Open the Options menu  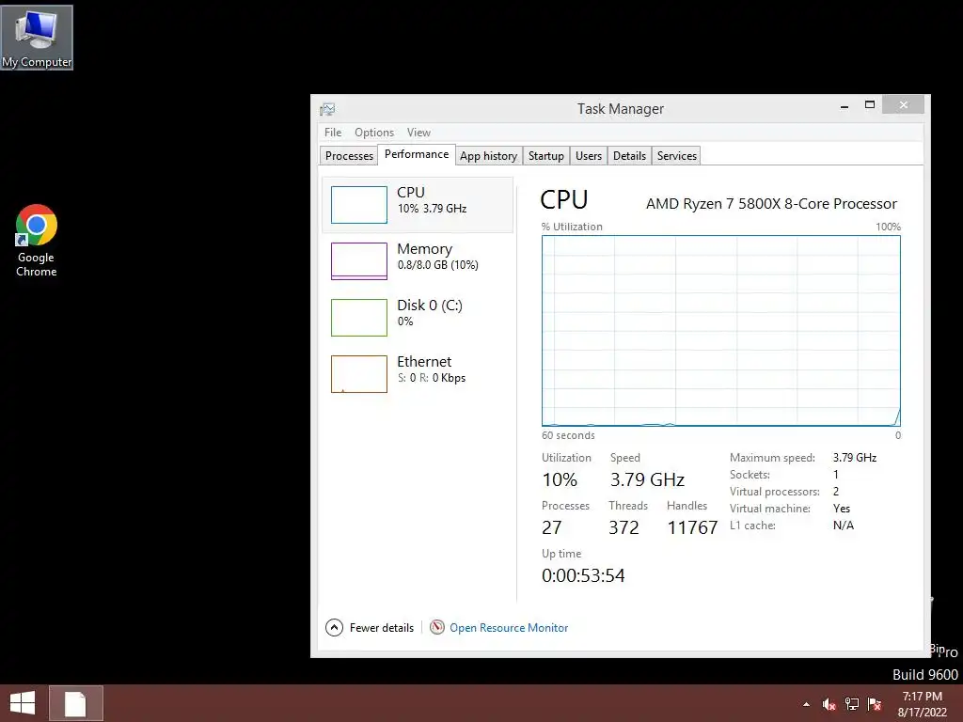374,133
